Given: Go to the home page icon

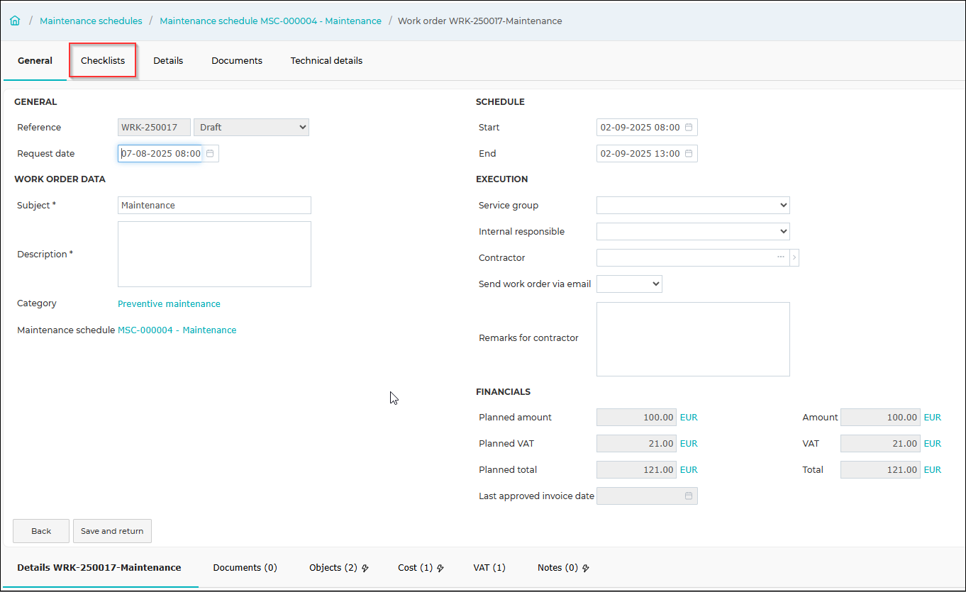Looking at the screenshot, I should [x=15, y=21].
